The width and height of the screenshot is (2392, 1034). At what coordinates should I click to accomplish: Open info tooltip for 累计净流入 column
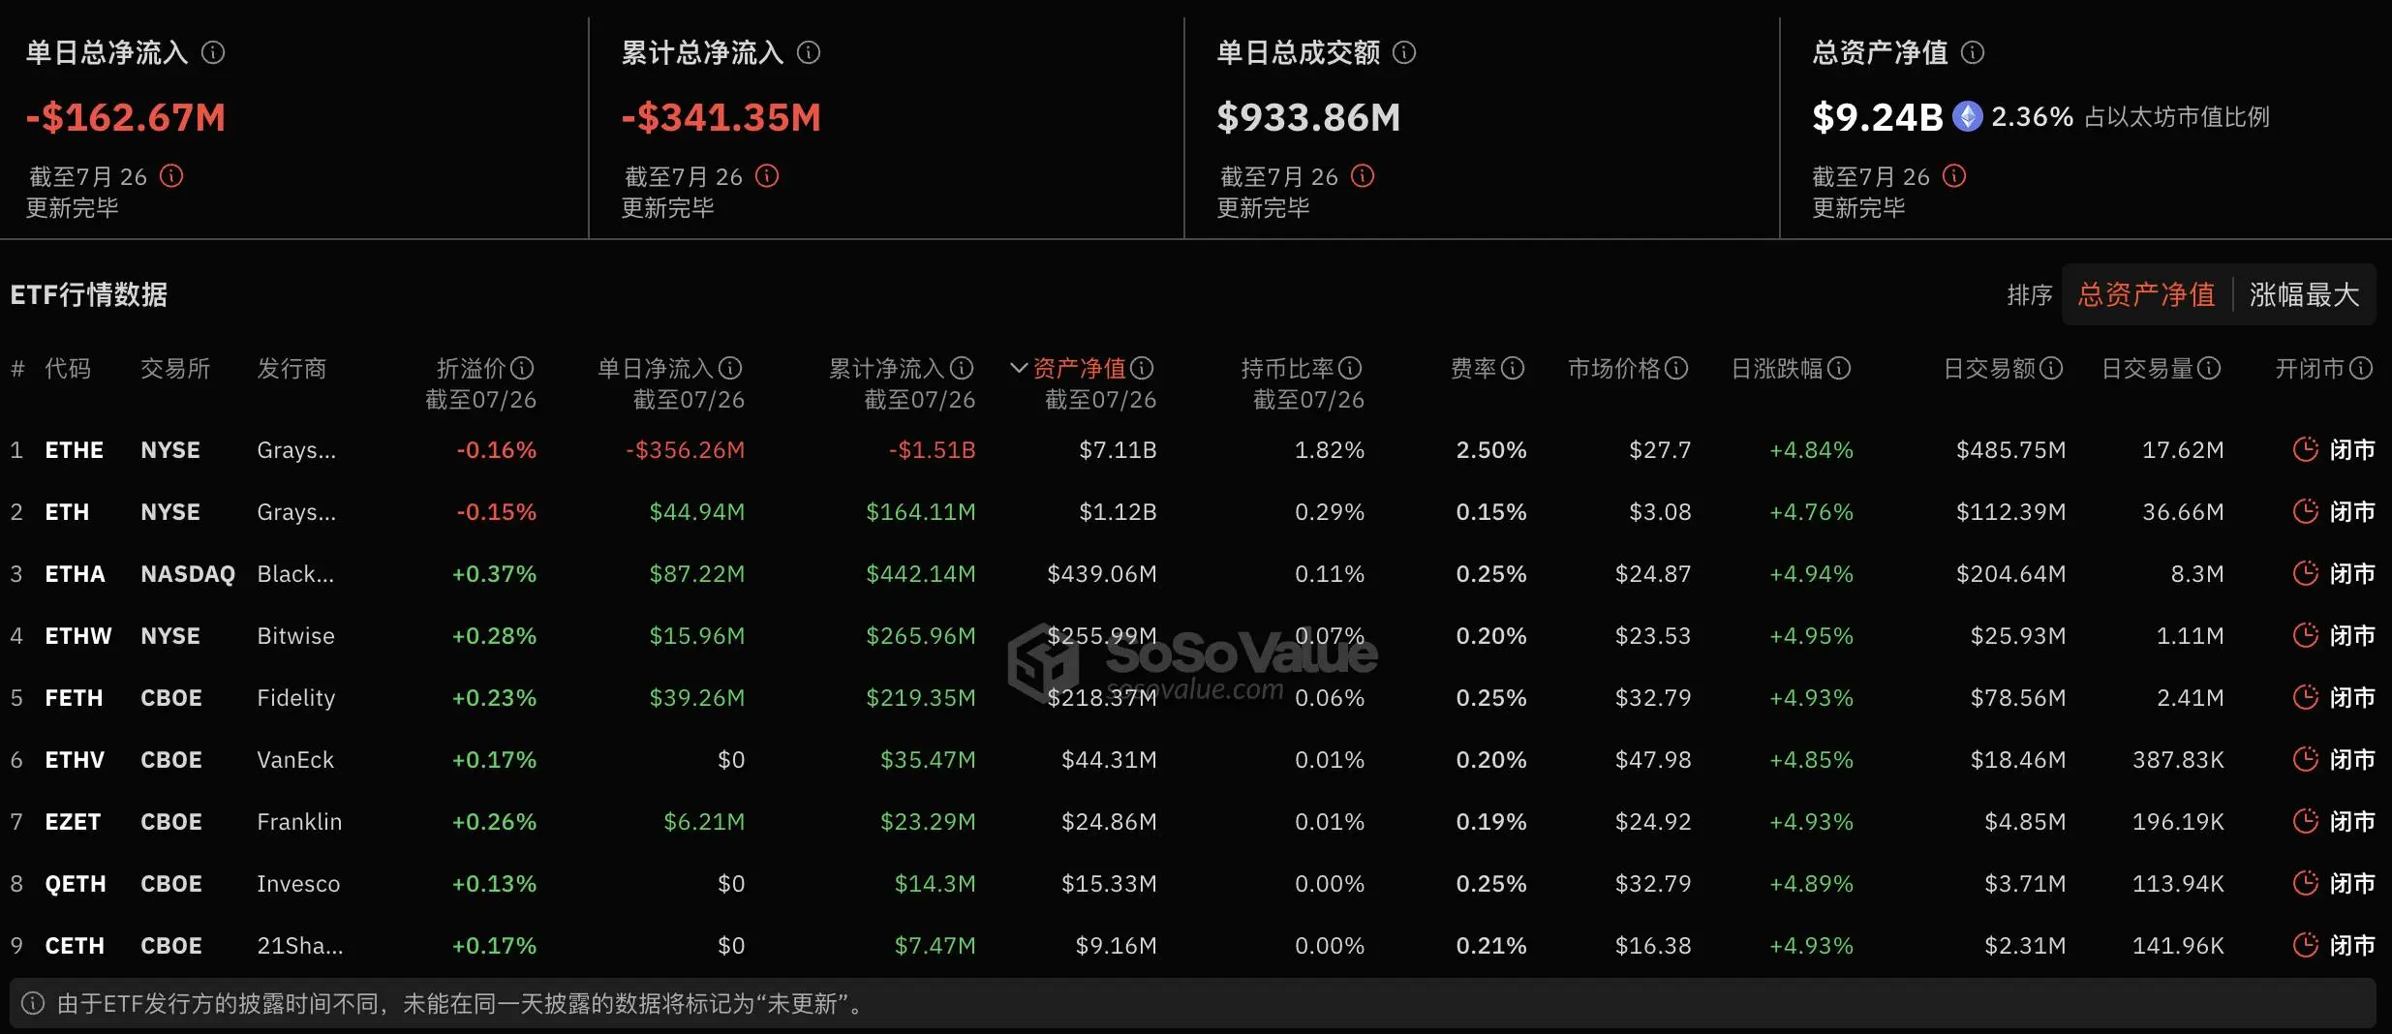pyautogui.click(x=962, y=368)
